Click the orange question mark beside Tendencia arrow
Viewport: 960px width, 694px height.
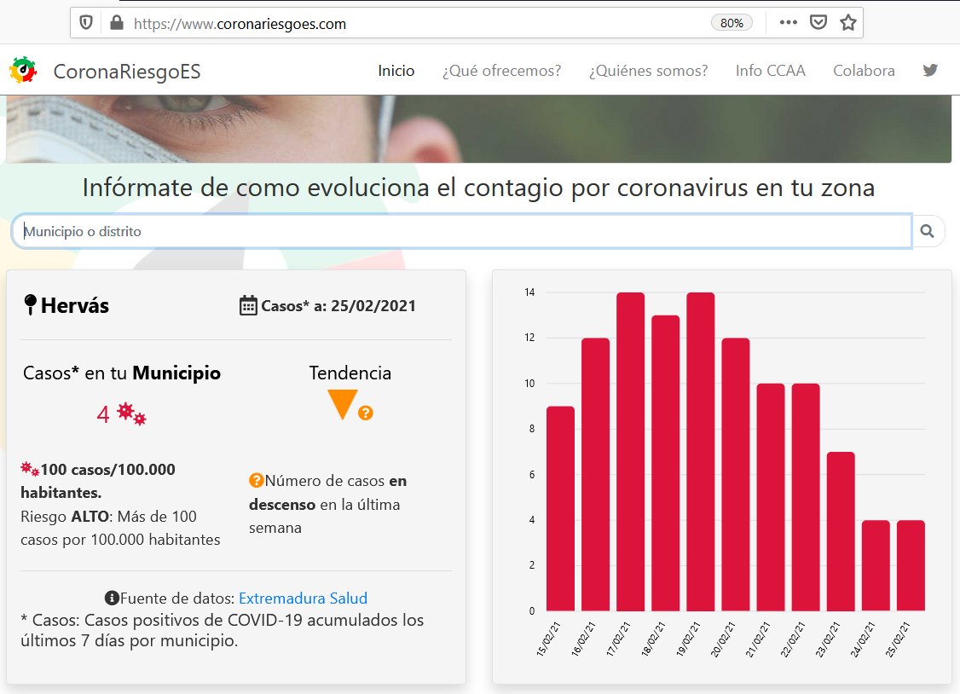point(366,414)
